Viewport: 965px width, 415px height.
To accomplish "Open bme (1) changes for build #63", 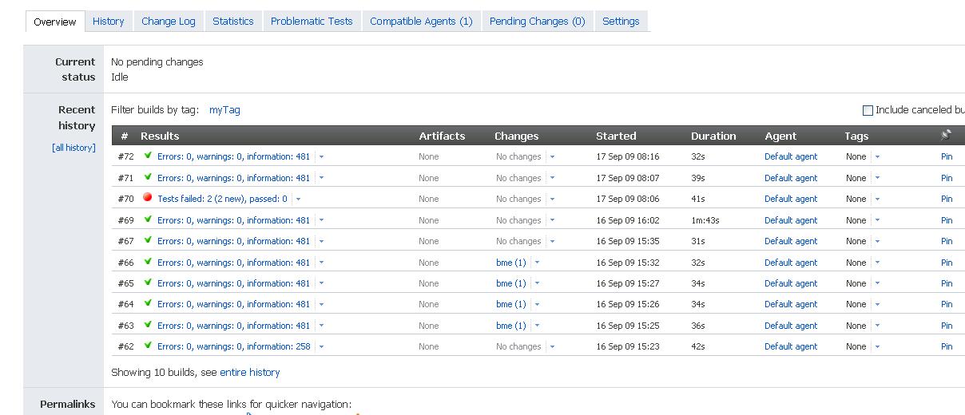I will click(x=511, y=326).
